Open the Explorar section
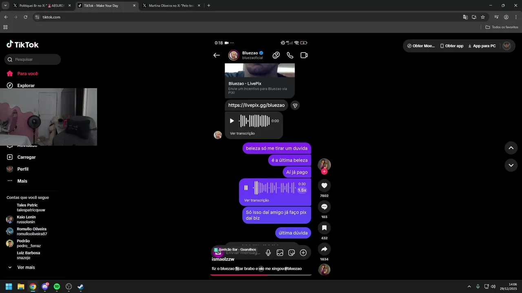 pos(26,85)
